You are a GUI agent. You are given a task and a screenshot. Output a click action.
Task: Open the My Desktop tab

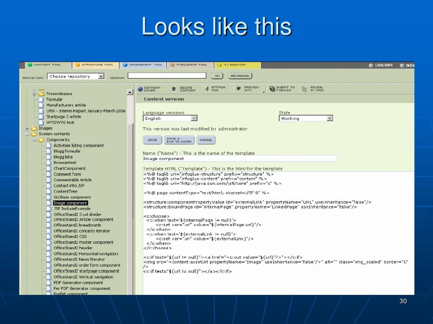tap(238, 65)
